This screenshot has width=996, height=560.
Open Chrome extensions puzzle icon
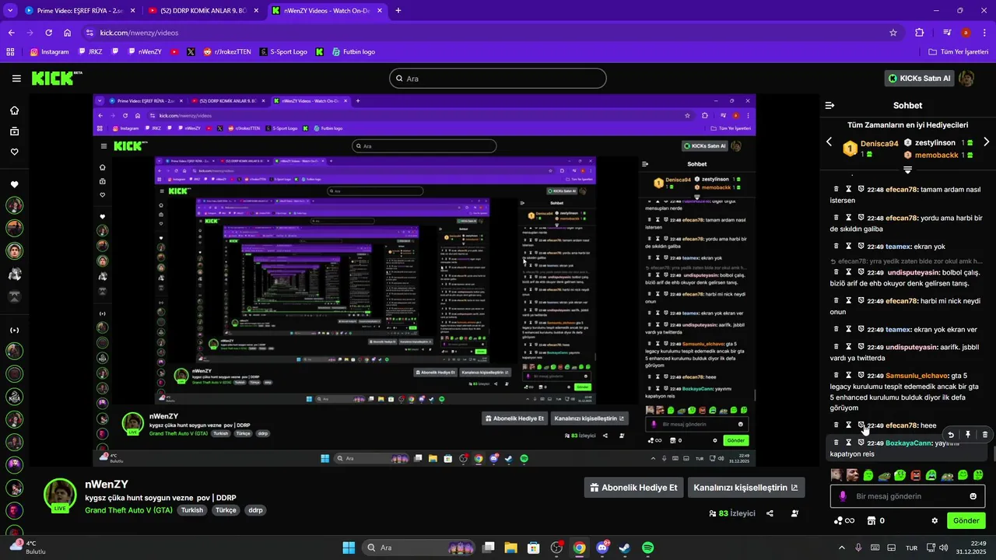[920, 33]
